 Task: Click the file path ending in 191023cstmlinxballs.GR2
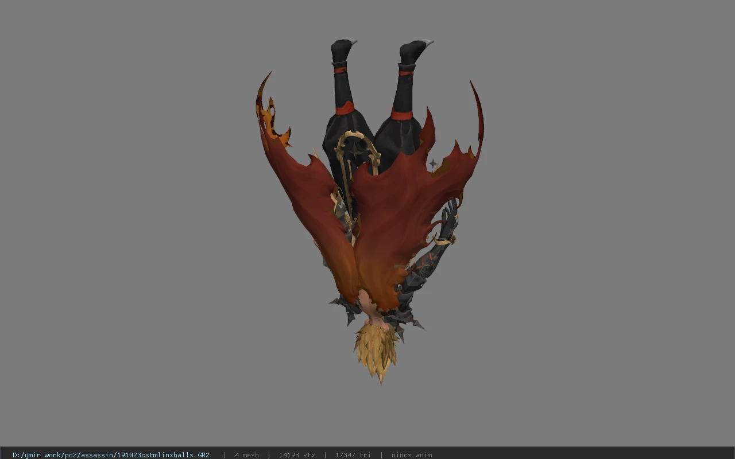(111, 455)
